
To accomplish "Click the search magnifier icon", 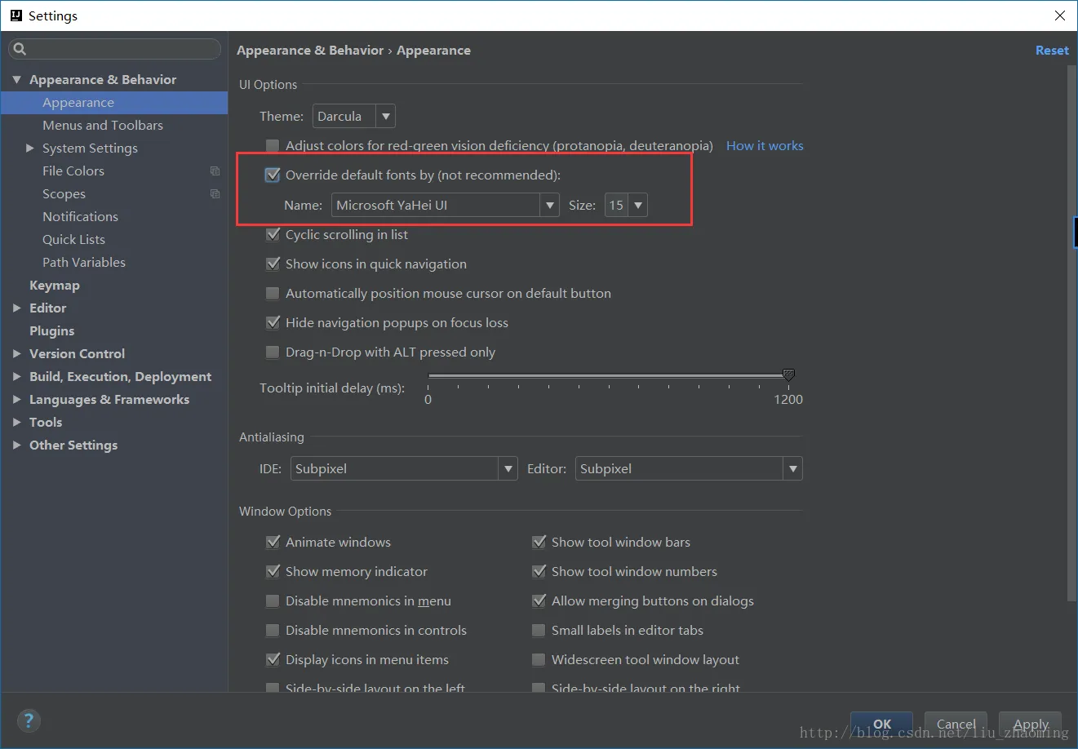I will tap(20, 49).
